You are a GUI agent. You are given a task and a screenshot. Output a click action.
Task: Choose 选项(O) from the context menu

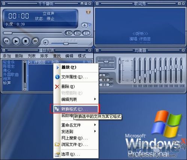[76, 154]
